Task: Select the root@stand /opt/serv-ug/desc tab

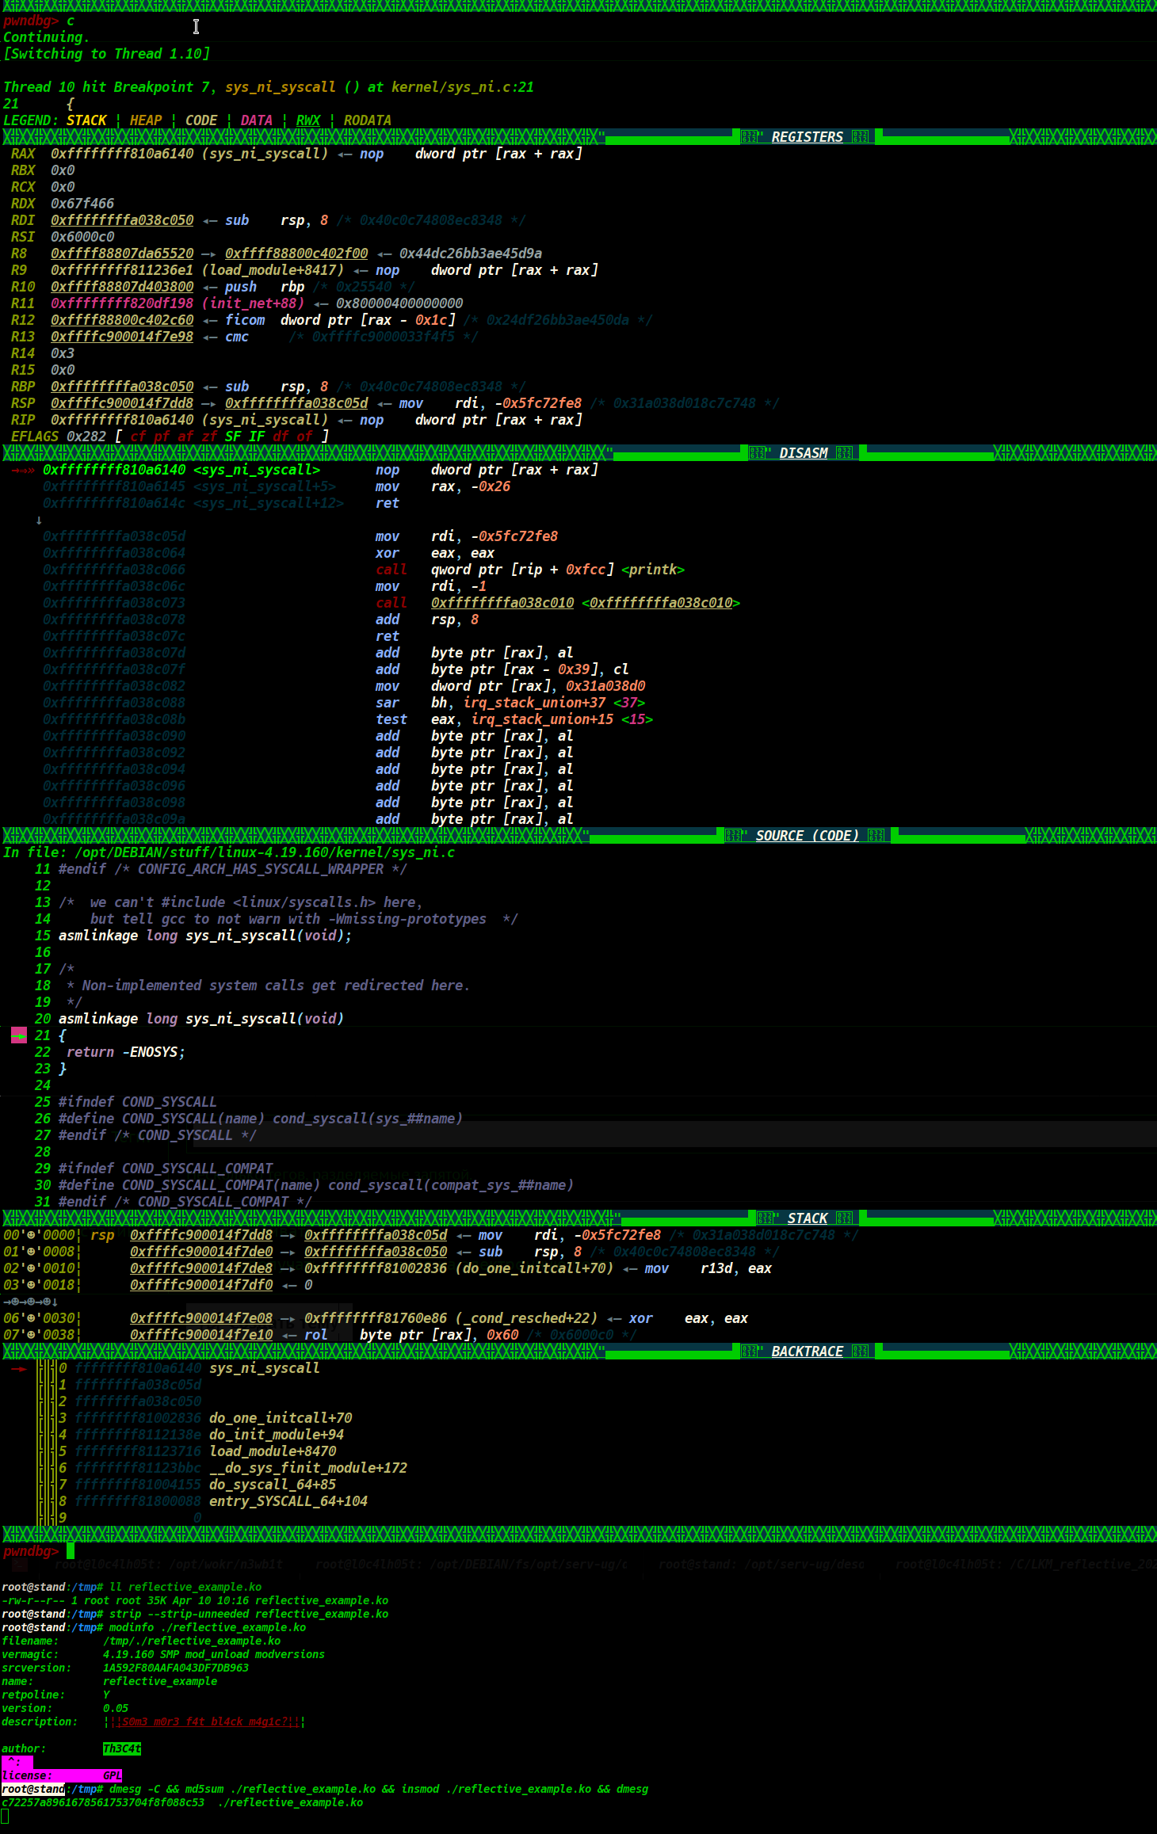Action: pos(761,1564)
